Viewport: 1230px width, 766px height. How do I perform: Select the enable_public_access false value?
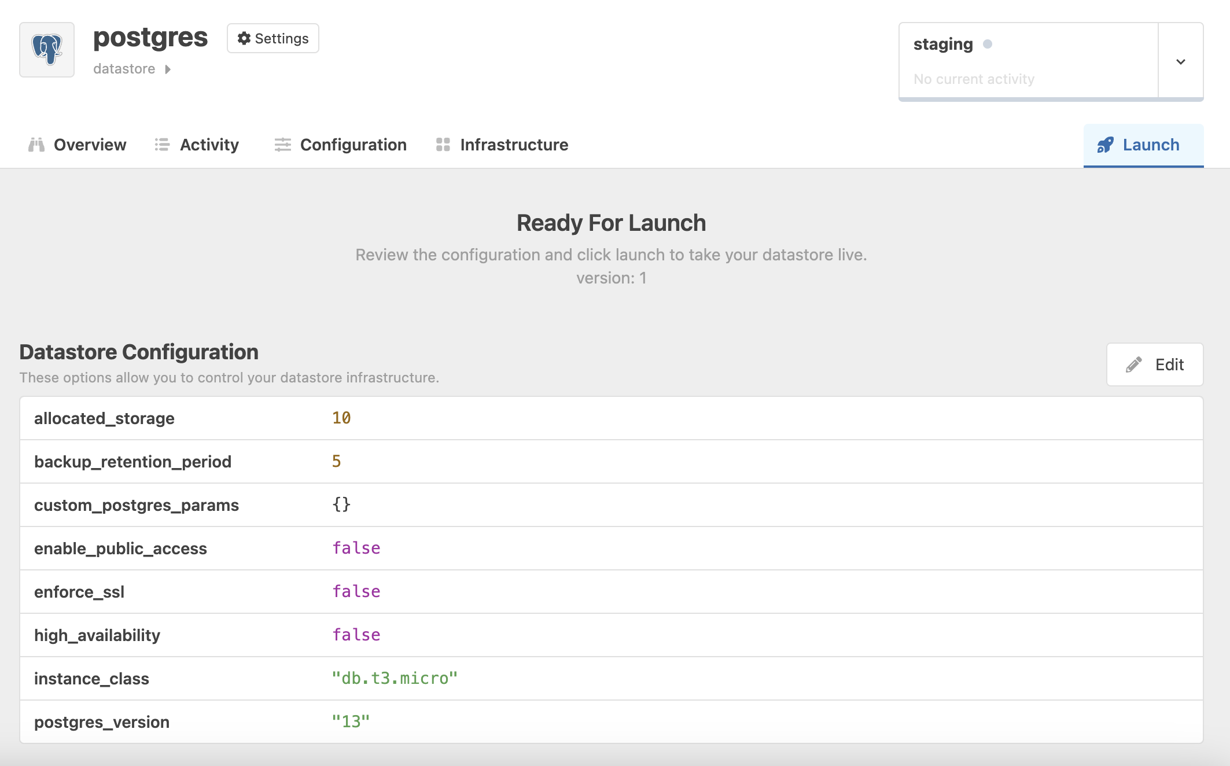pos(356,547)
